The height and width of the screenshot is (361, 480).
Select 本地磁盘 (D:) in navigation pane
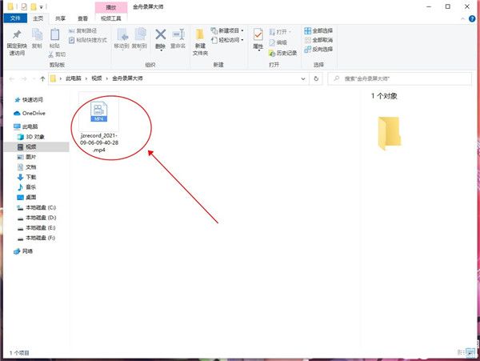[41, 217]
